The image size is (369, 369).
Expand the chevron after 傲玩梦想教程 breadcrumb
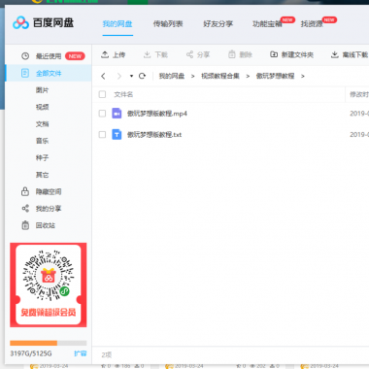pos(303,76)
